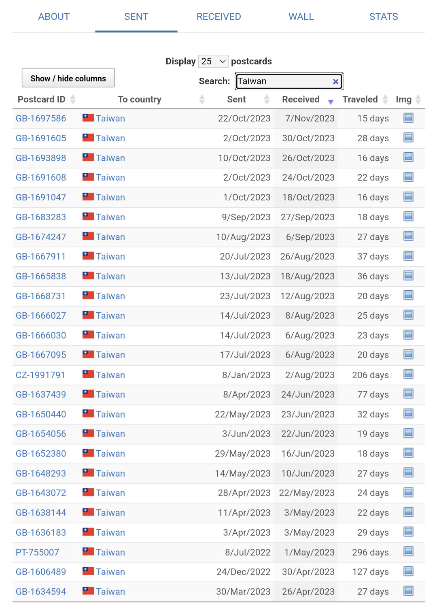Click image icon in CZ-1991791 row
This screenshot has height=609, width=437.
408,374
